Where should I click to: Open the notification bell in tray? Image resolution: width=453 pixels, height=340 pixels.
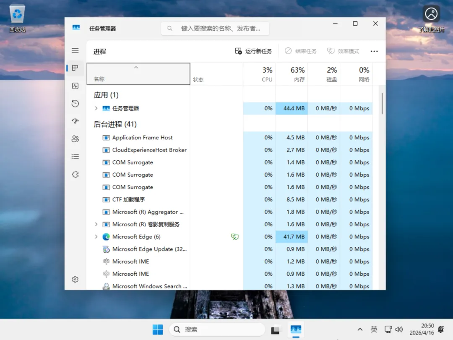tap(441, 330)
